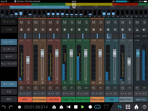Open automation mode dropdown for Main Out

(x=141, y=94)
